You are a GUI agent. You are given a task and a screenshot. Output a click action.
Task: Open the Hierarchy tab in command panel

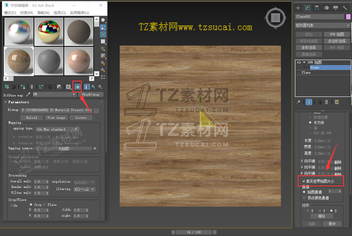click(x=317, y=8)
